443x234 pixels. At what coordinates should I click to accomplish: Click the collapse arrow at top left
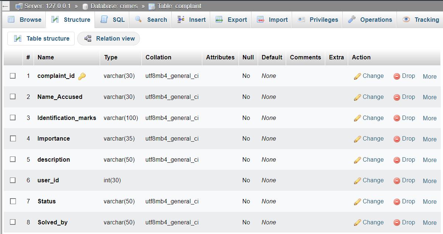[x=5, y=6]
